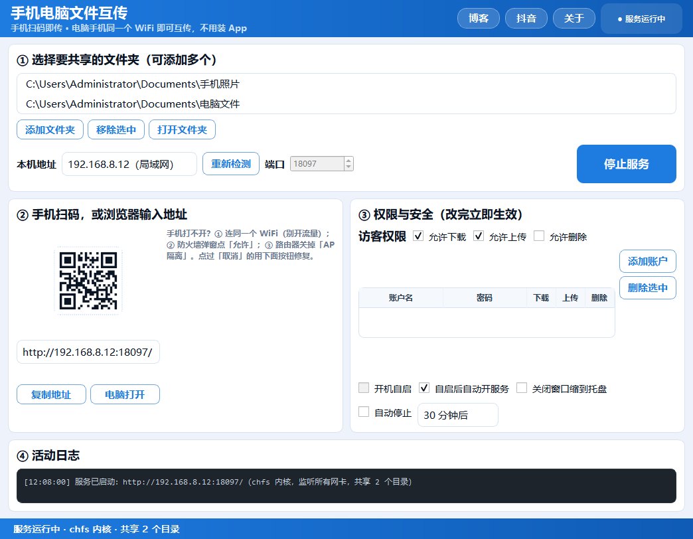Screen dimensions: 693x539
Task: Decrease port with stepper down arrow
Action: tap(348, 167)
